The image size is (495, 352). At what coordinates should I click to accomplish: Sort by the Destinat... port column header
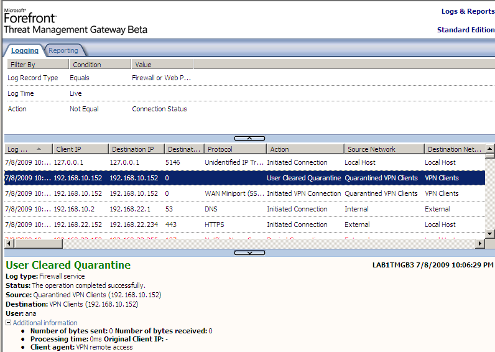(184, 149)
